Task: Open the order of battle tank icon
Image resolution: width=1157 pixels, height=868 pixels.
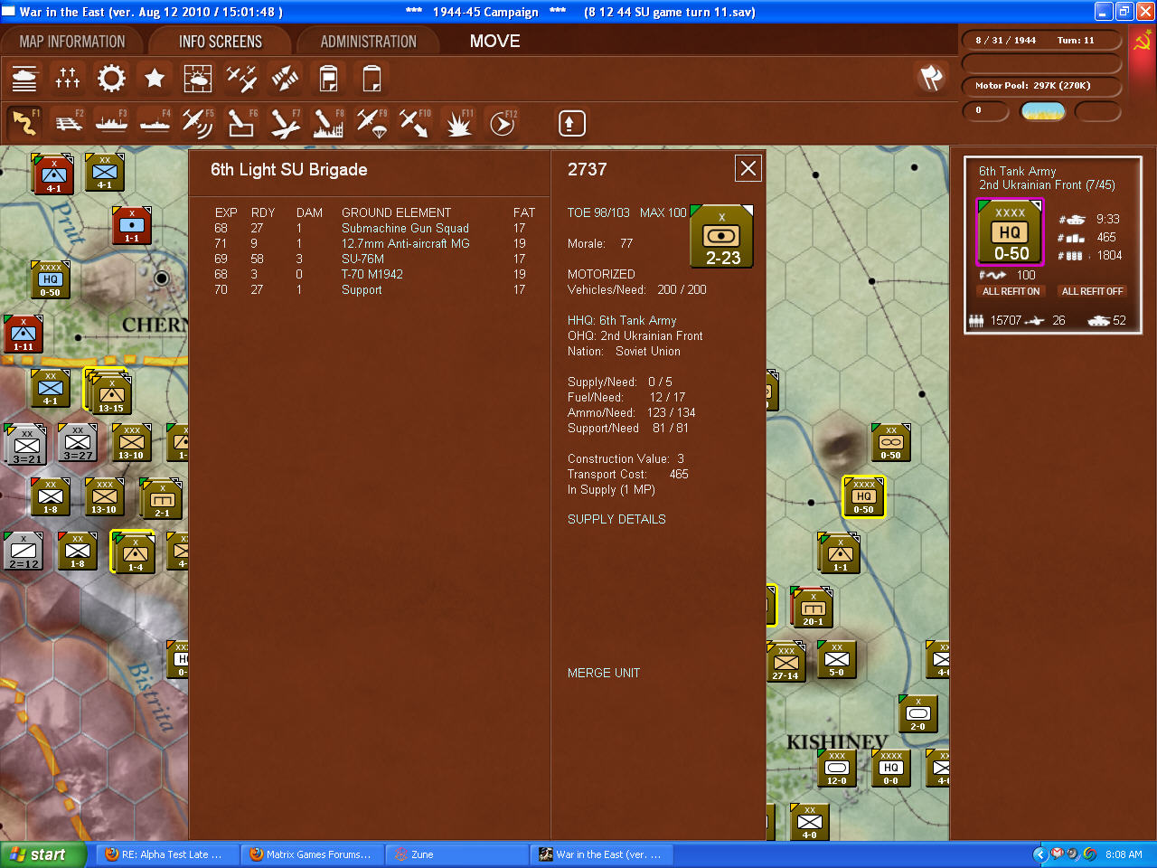Action: [x=24, y=79]
